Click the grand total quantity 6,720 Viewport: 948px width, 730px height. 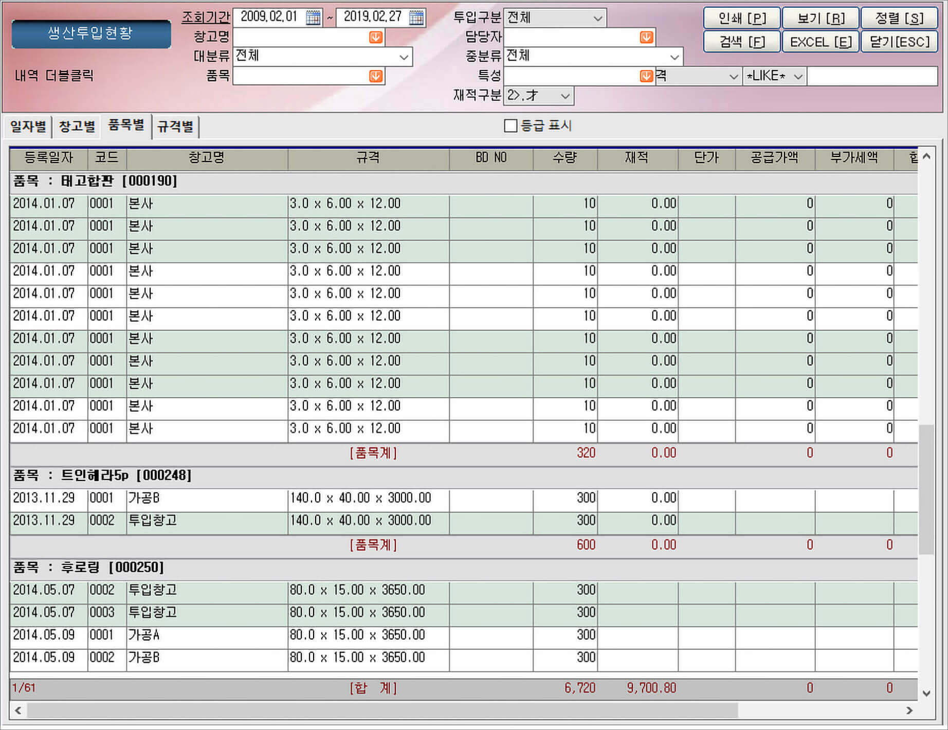coord(580,688)
